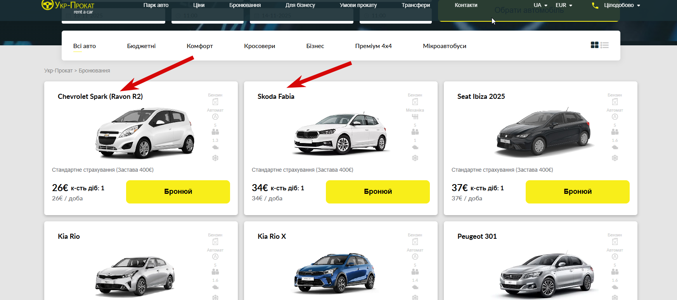
Task: Open the Chevrolet Spark (Ravon R2) title
Action: pos(100,97)
